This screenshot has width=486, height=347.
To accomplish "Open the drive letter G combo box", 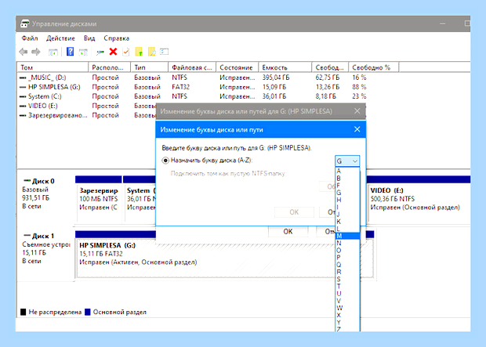I will point(347,161).
